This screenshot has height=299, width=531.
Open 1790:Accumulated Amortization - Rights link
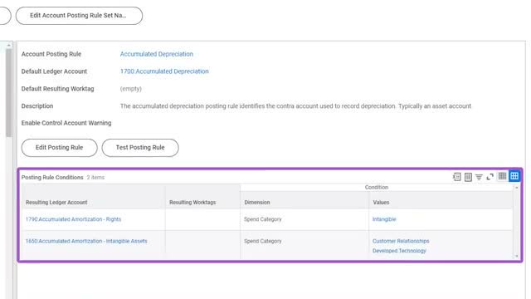(x=73, y=219)
